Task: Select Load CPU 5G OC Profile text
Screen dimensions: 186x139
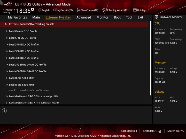Action: [x=23, y=38]
